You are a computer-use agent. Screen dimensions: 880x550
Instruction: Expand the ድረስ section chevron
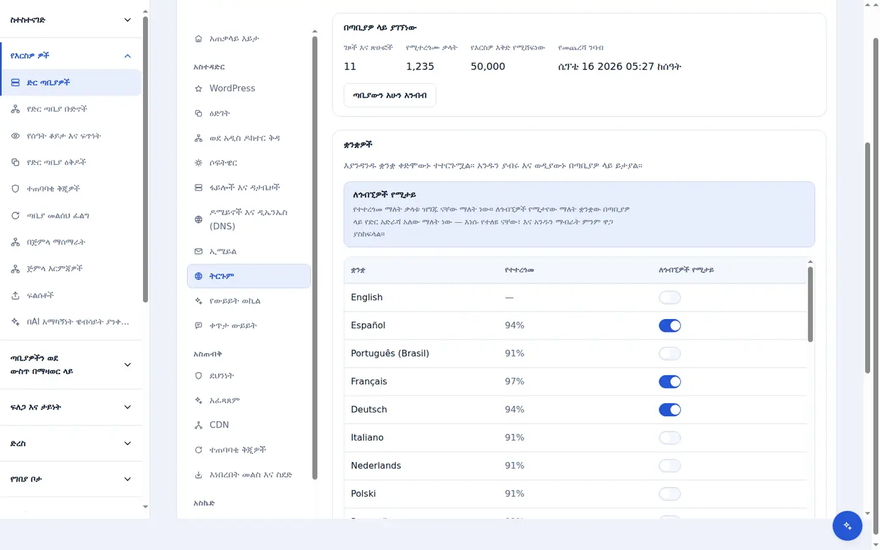pos(128,444)
